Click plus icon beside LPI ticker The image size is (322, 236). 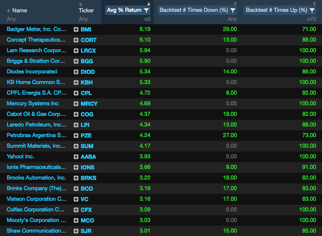[76, 125]
